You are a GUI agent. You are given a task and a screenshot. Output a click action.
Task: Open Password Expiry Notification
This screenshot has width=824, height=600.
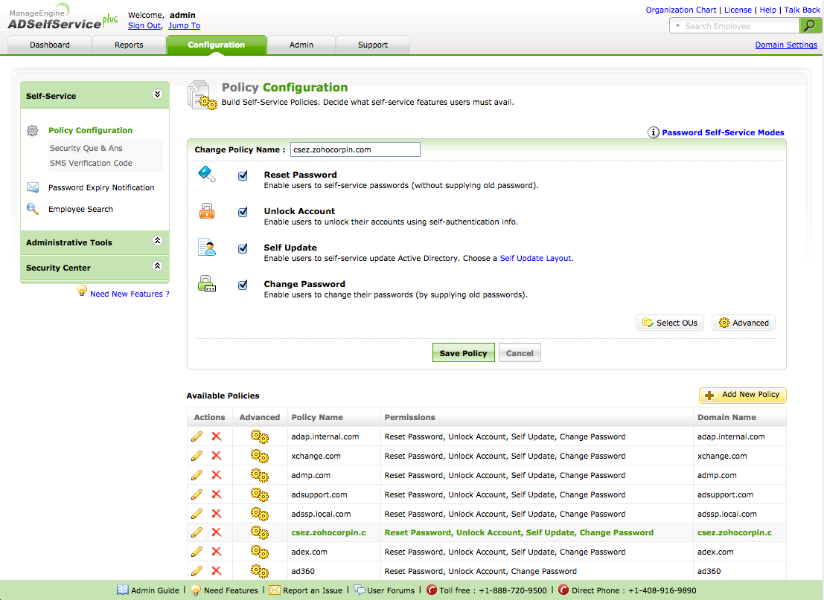pyautogui.click(x=101, y=187)
